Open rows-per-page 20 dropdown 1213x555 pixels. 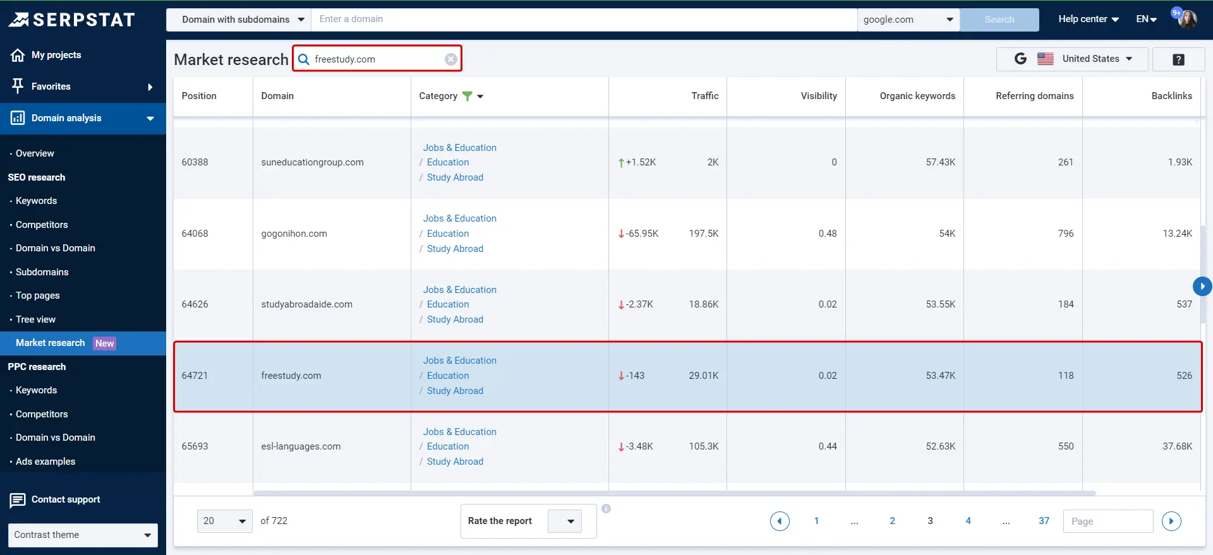(225, 521)
